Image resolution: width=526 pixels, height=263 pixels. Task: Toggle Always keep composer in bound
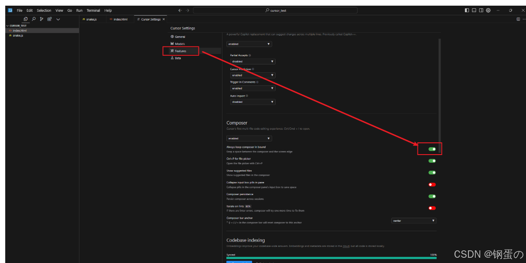point(432,149)
